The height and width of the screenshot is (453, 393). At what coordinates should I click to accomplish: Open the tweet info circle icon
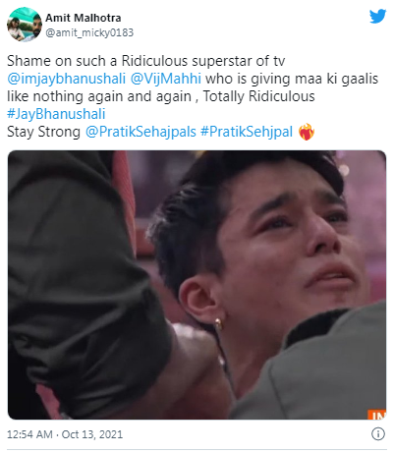click(378, 434)
